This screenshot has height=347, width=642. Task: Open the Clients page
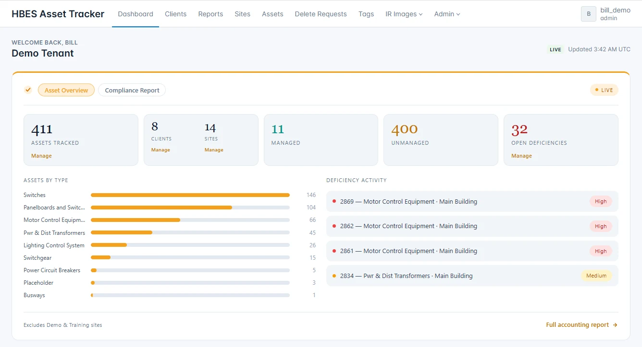pos(175,14)
